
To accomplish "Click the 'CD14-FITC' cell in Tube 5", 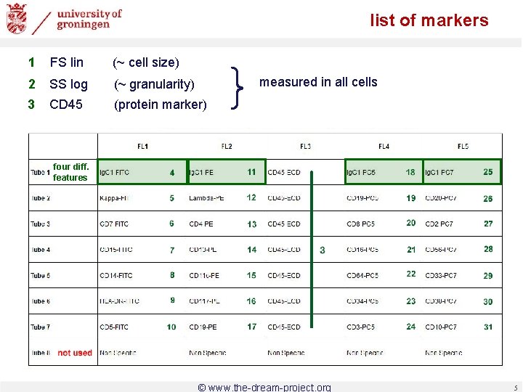I will [116, 276].
